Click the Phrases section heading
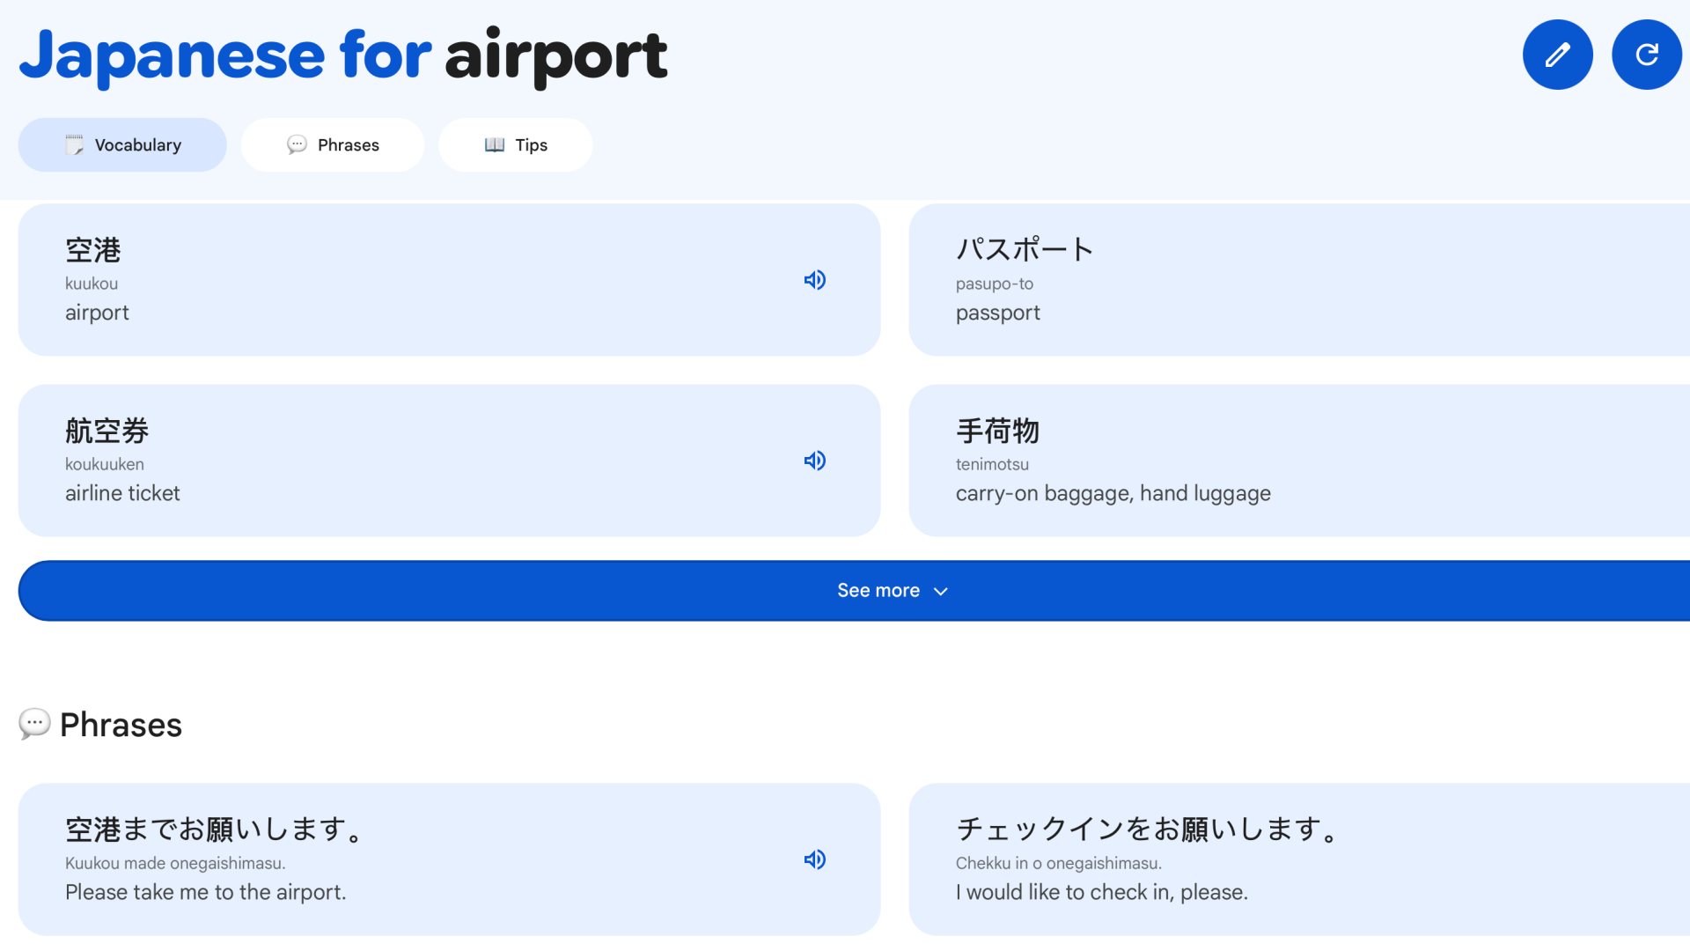Image resolution: width=1690 pixels, height=951 pixels. click(121, 725)
